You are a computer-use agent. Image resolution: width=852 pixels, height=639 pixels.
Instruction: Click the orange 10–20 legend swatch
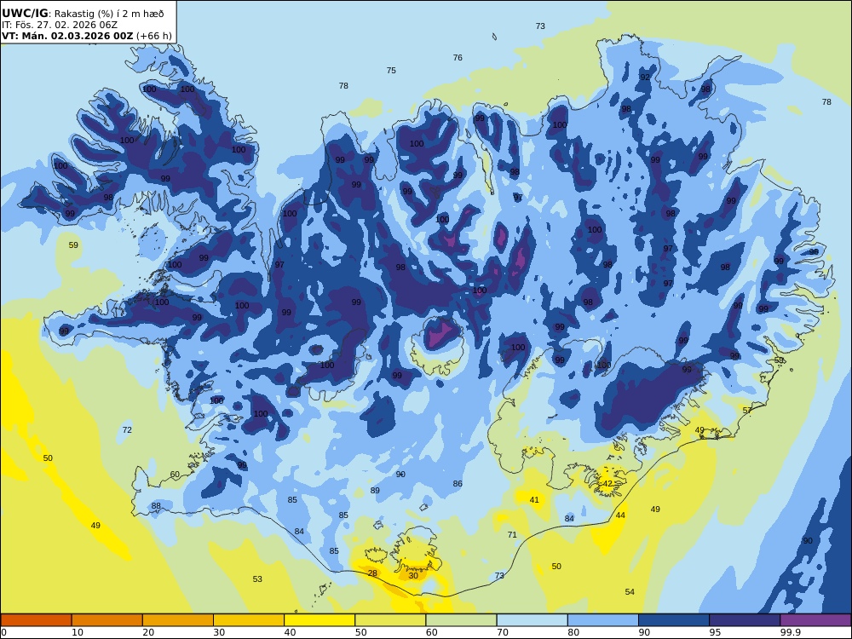click(107, 620)
